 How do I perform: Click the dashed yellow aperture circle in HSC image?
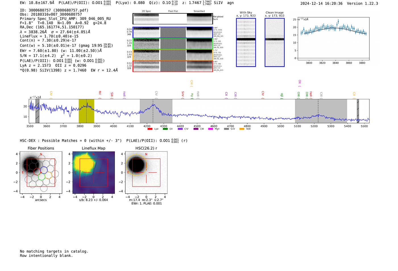tap(137, 165)
